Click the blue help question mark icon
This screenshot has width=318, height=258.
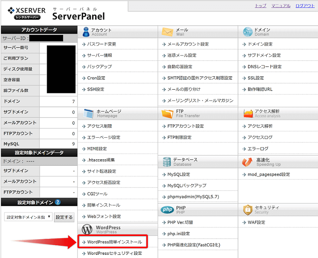pyautogui.click(x=58, y=202)
